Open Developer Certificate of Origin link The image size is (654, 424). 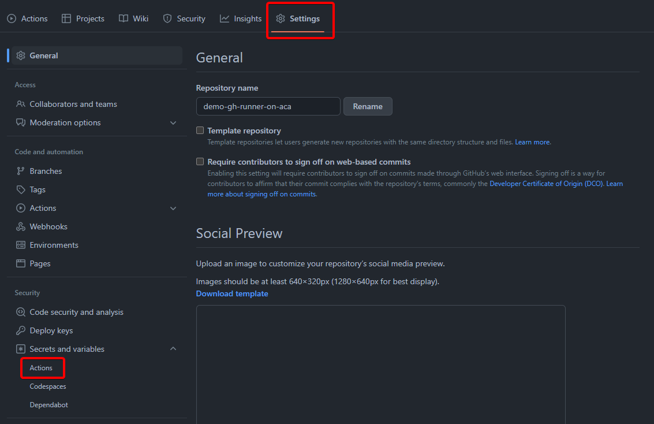pyautogui.click(x=546, y=184)
